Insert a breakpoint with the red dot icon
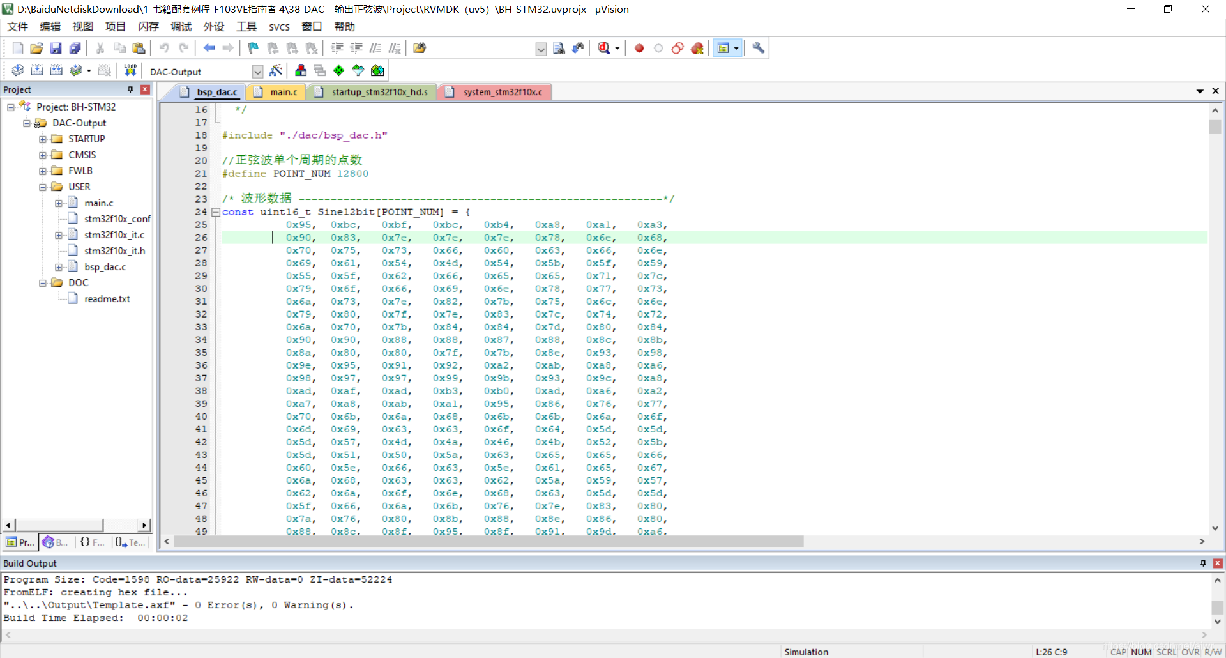Screen dimensions: 1226x658 [x=639, y=48]
